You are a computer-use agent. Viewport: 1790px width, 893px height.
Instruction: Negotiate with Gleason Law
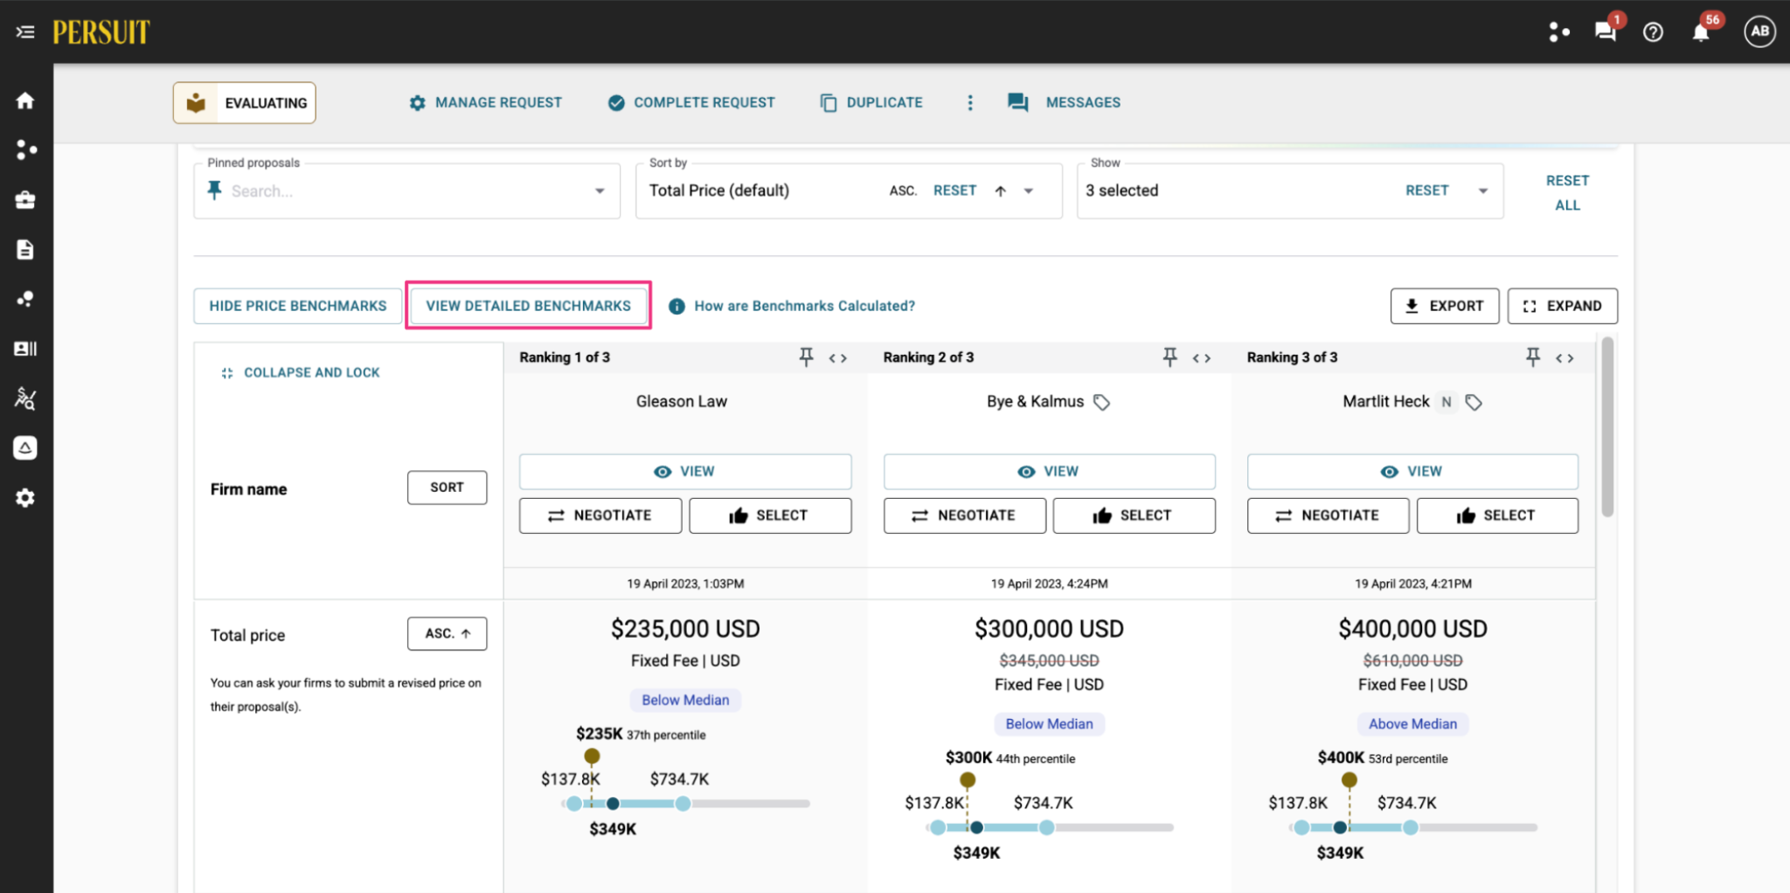[x=600, y=516]
